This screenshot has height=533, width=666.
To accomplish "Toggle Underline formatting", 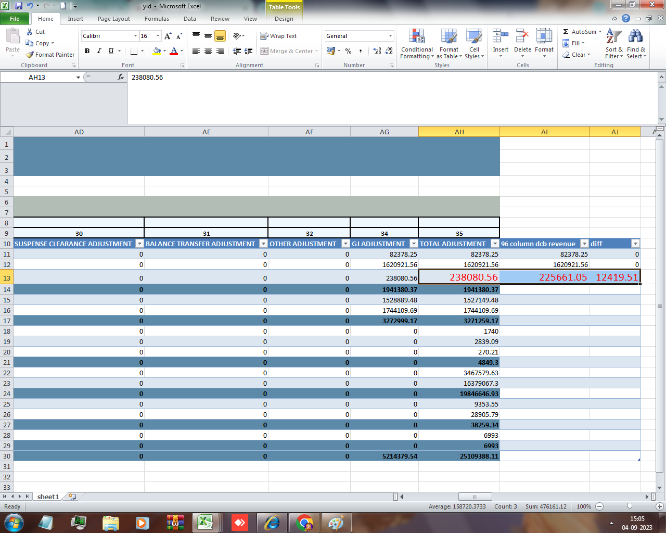I will coord(111,51).
